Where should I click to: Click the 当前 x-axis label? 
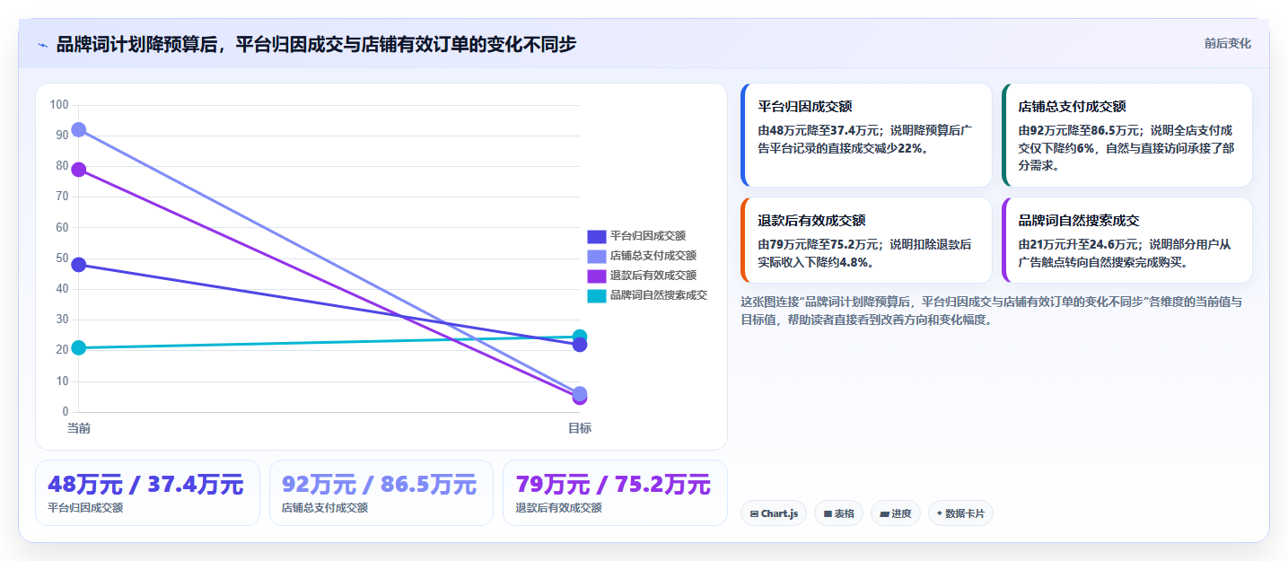pyautogui.click(x=79, y=428)
